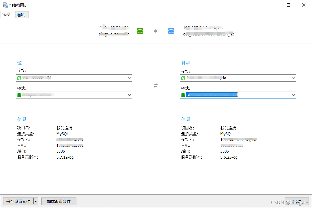Click source 项目名 value 我的连接
This screenshot has height=208, width=312.
[64, 128]
